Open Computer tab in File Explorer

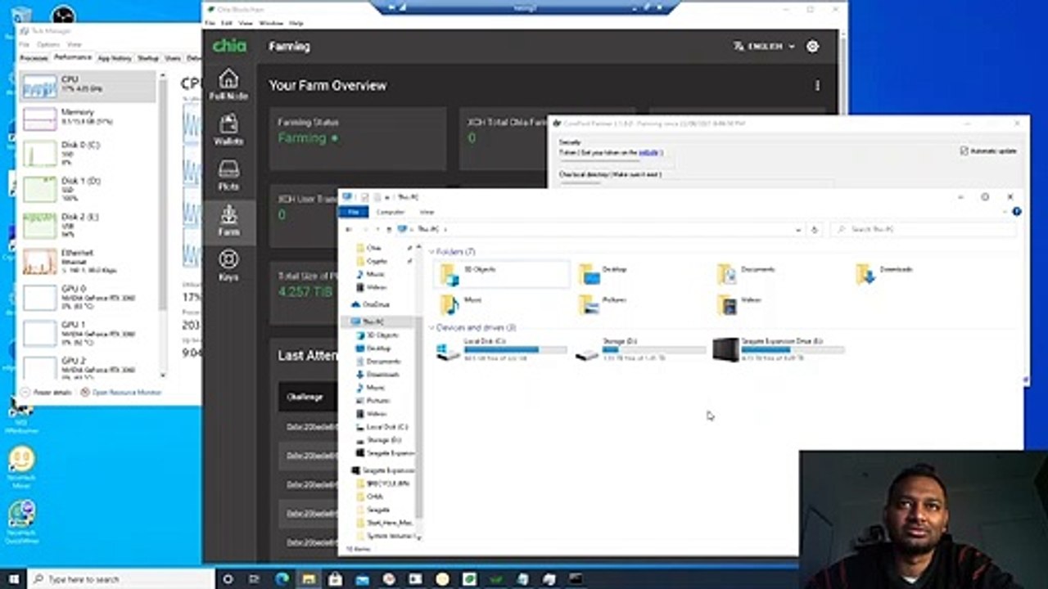point(391,212)
